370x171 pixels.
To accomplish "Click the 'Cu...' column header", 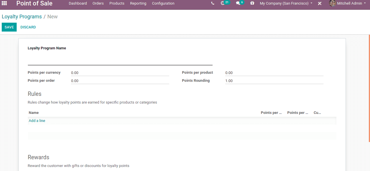I will pyautogui.click(x=317, y=113).
